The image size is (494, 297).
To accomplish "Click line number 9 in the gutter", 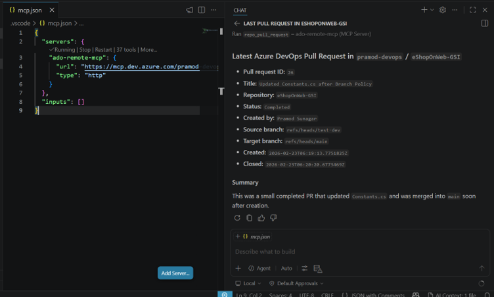I will click(x=21, y=110).
